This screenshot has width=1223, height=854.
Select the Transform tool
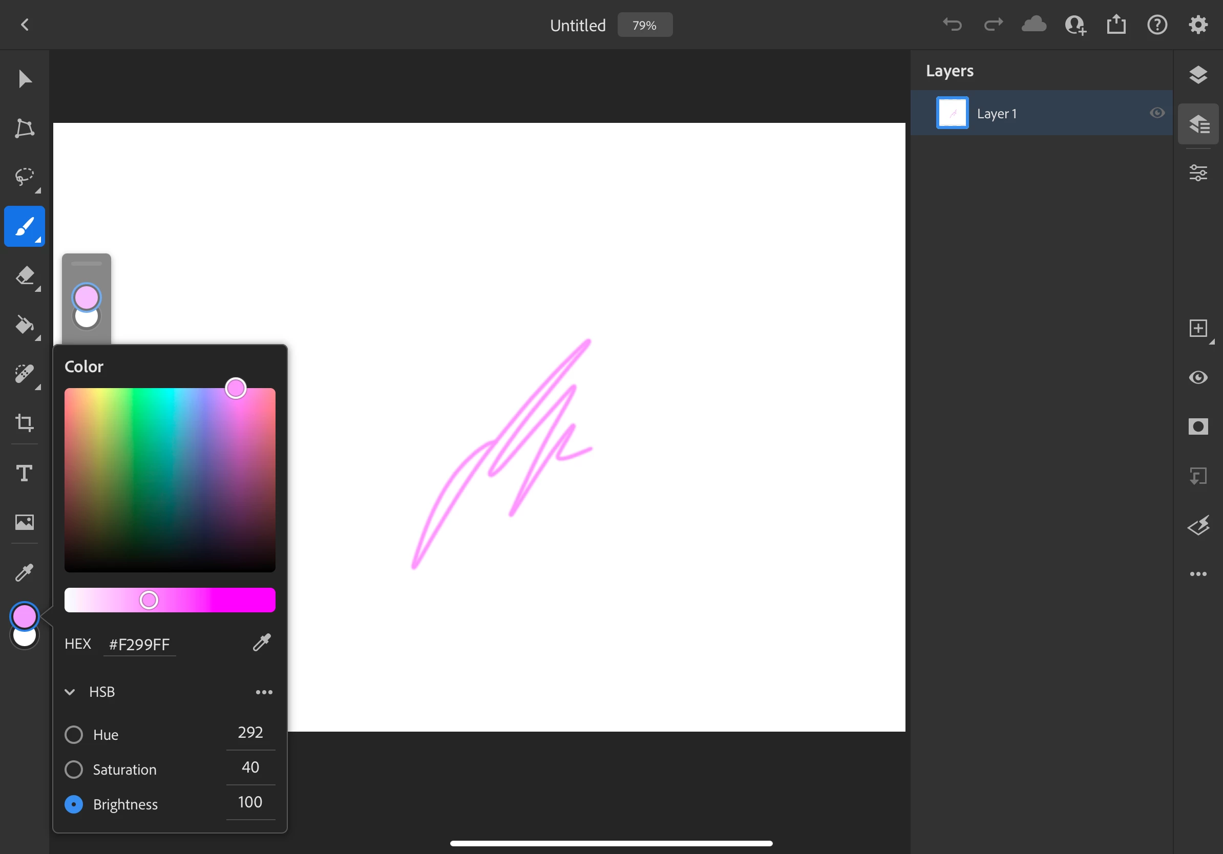tap(24, 128)
